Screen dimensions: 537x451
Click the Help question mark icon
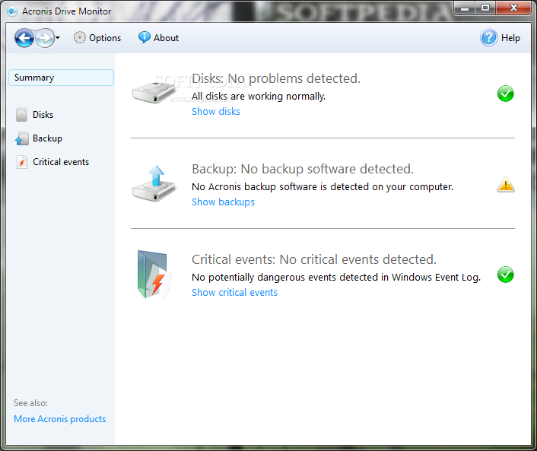coord(489,38)
